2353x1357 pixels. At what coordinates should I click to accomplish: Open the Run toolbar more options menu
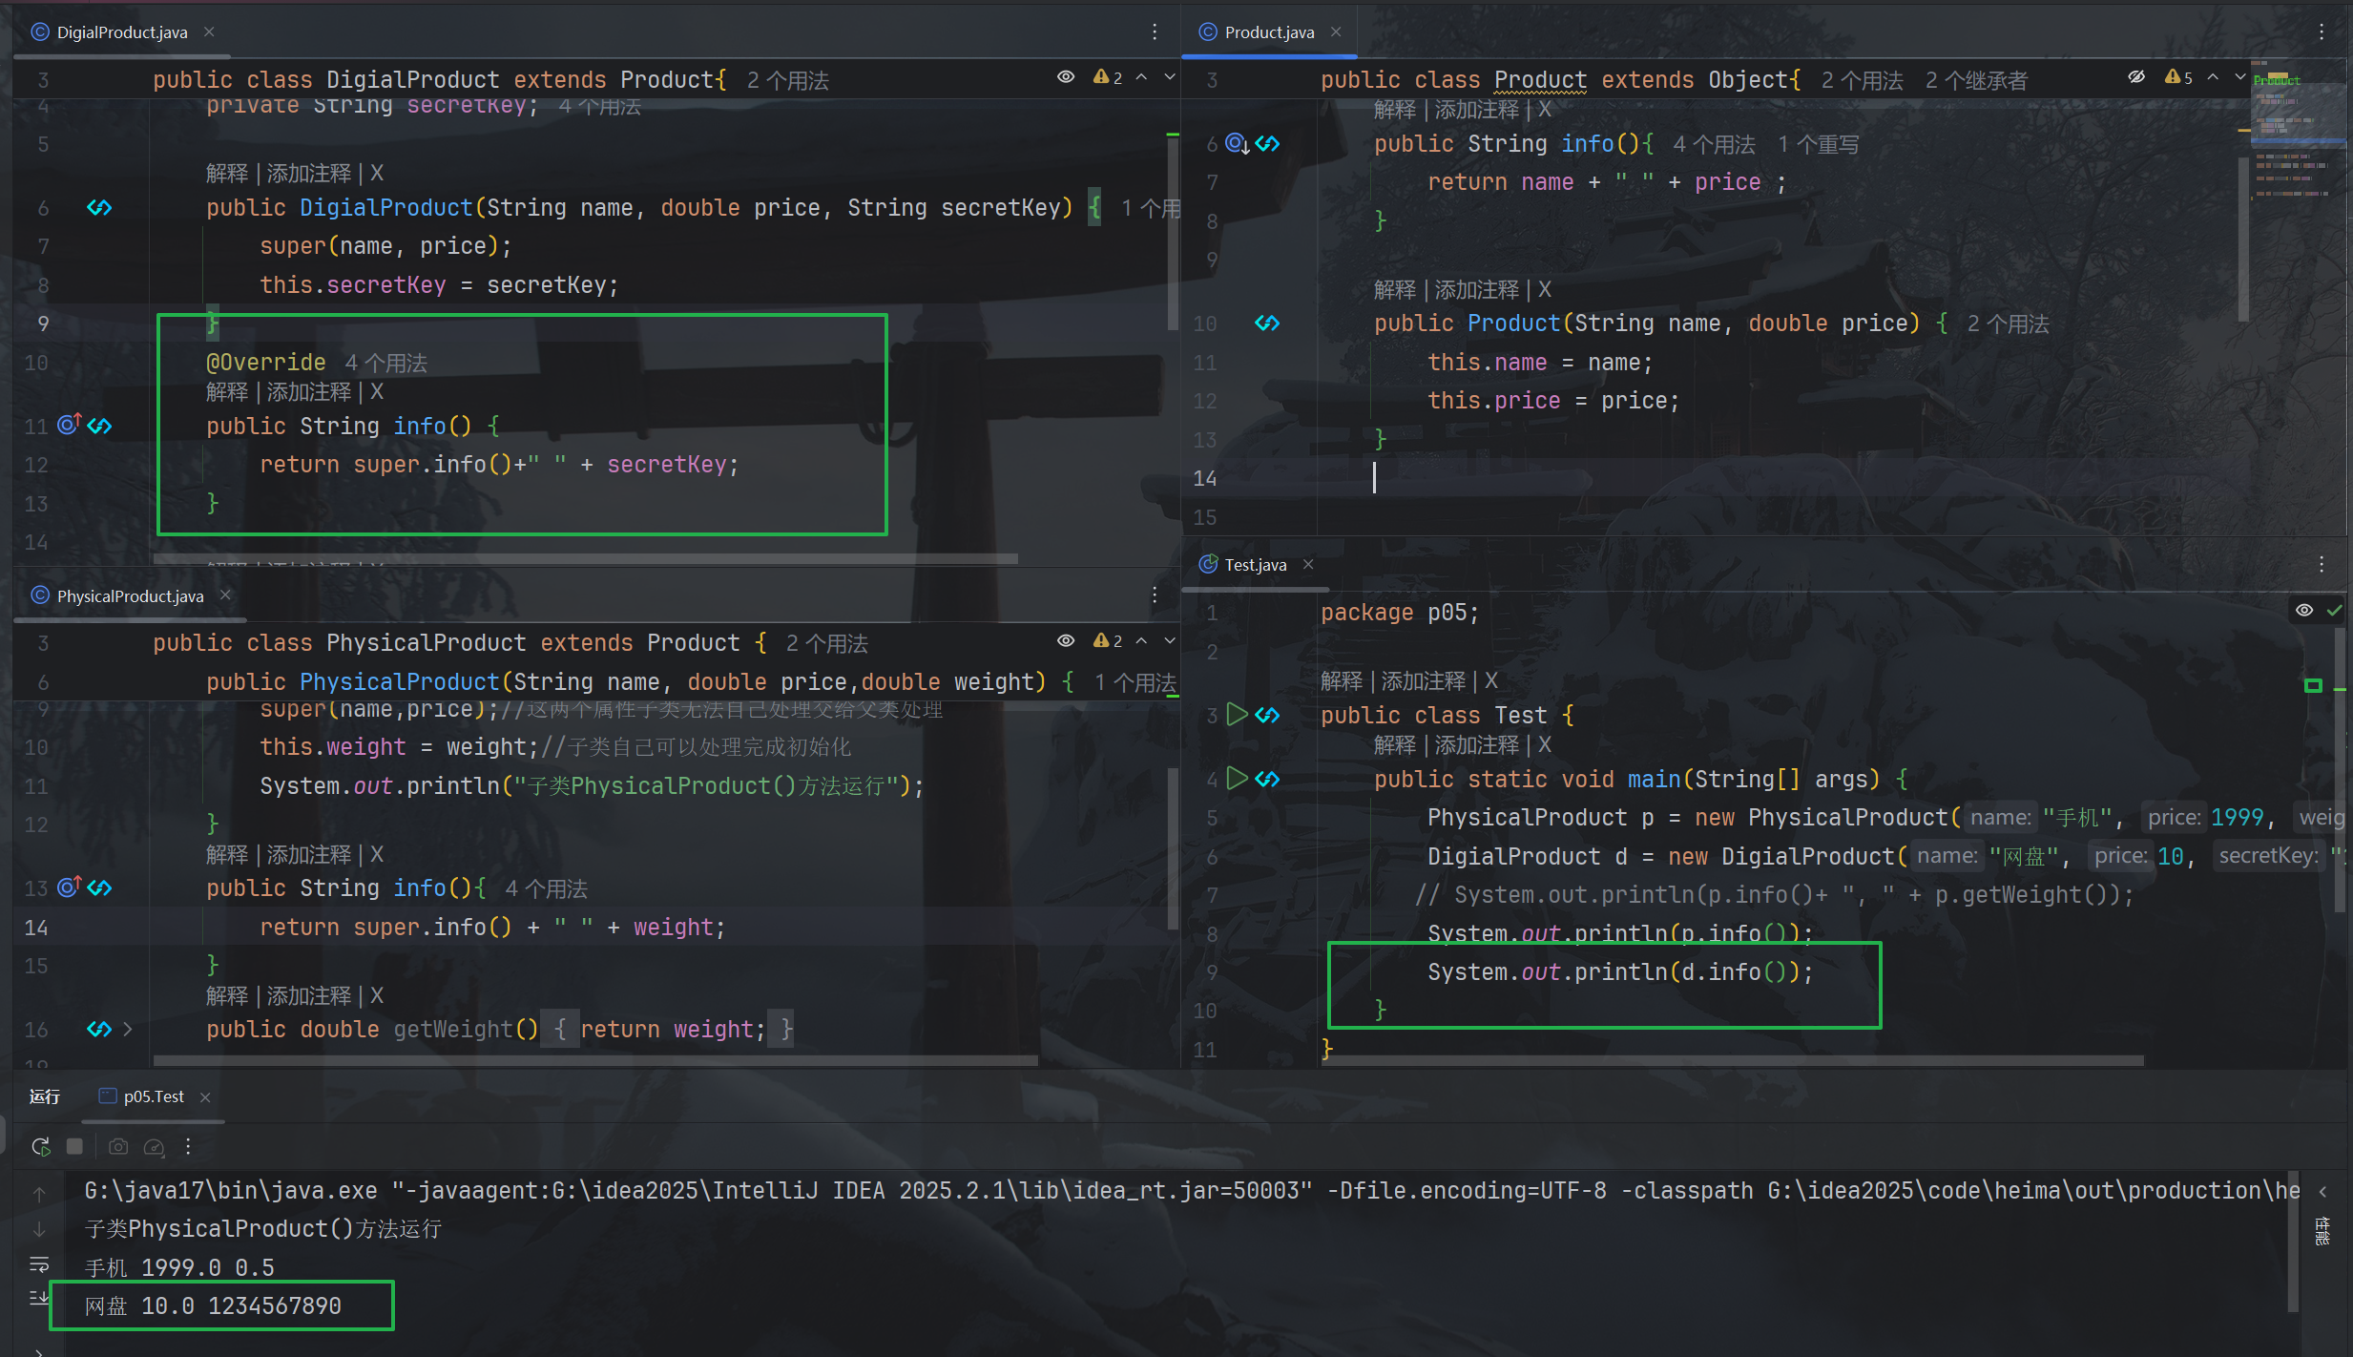188,1146
